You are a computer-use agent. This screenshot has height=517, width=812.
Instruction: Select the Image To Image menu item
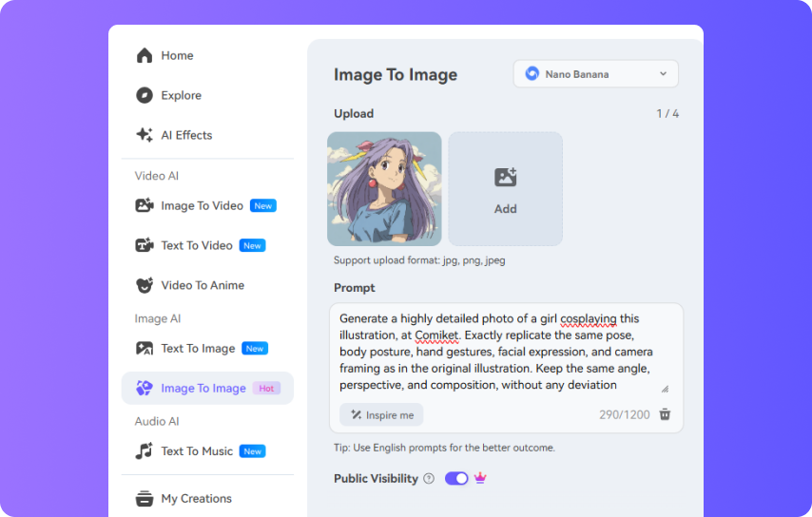203,388
